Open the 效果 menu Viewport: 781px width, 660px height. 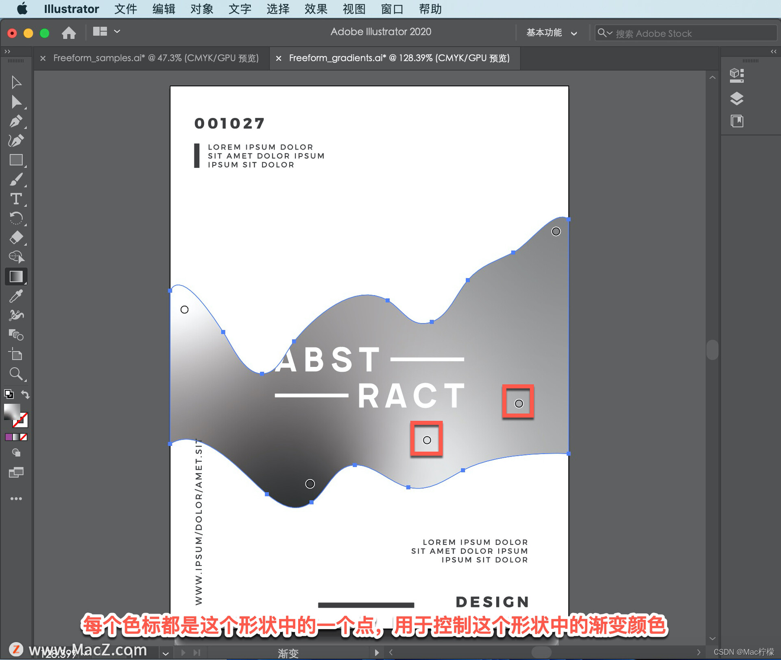tap(316, 9)
